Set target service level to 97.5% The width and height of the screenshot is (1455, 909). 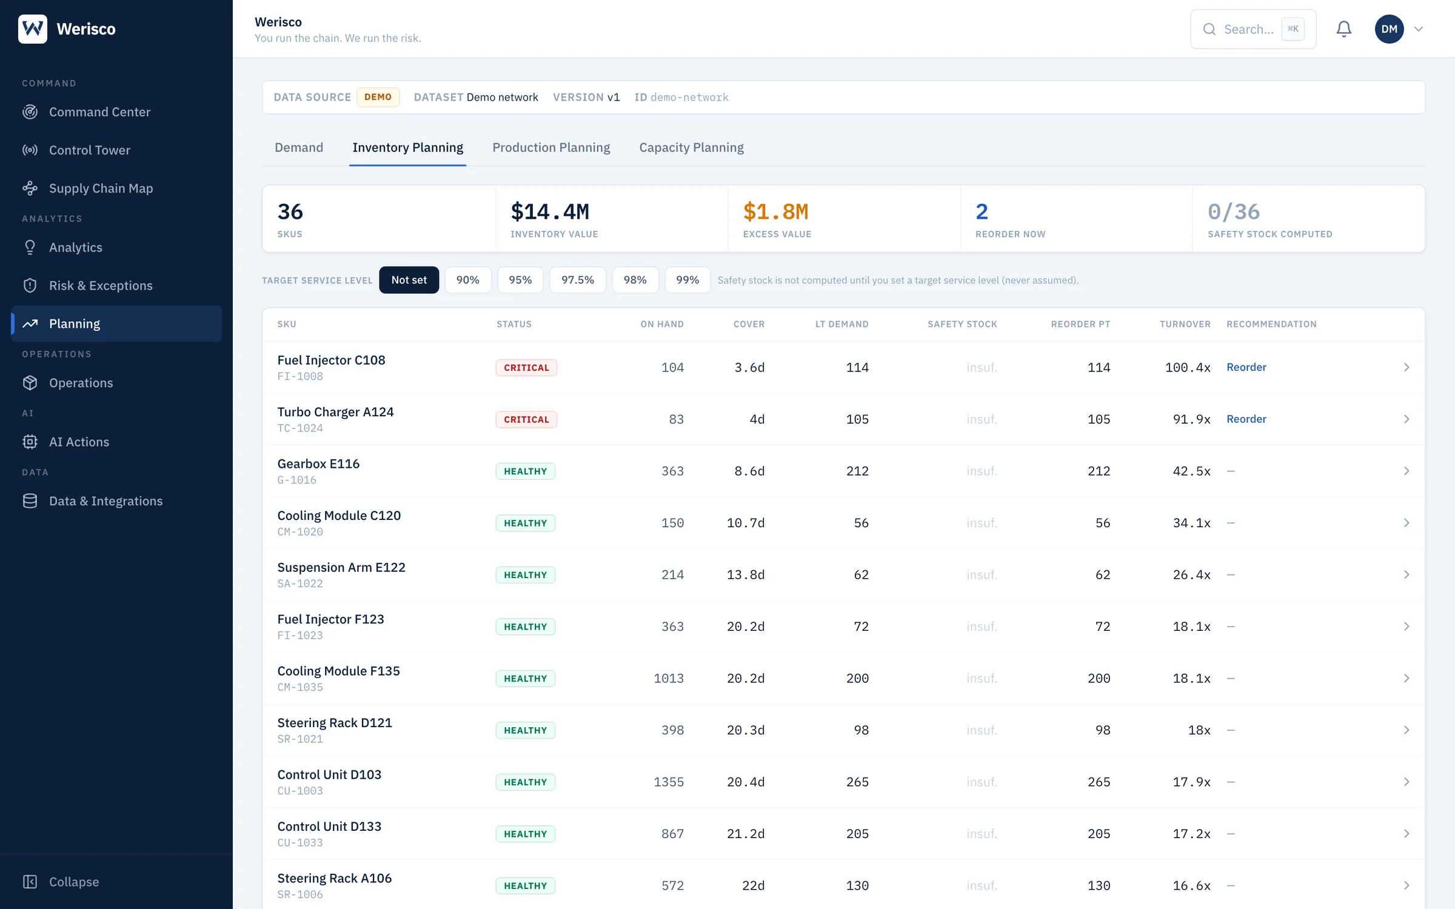tap(578, 280)
